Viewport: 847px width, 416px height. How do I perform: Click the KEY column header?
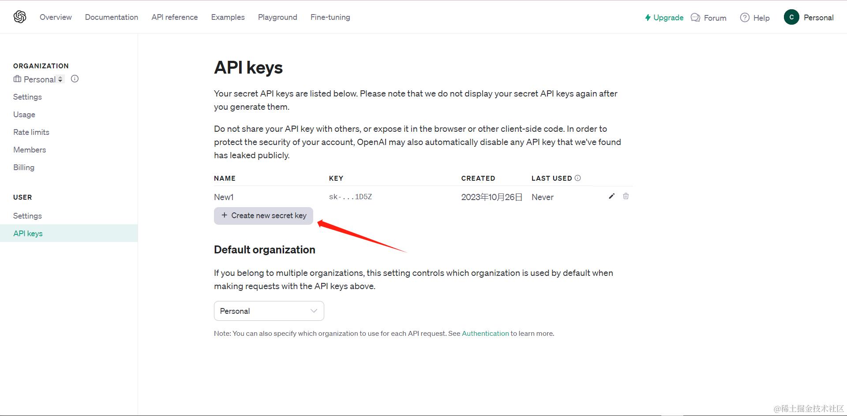[336, 178]
